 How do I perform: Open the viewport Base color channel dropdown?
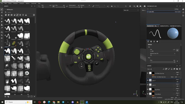point(131,10)
